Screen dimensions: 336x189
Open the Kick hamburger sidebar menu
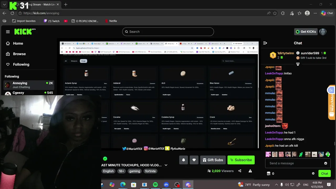[x=8, y=32]
